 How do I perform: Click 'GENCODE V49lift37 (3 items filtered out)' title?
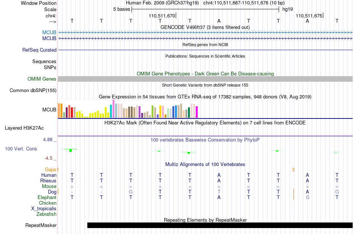[x=205, y=27]
